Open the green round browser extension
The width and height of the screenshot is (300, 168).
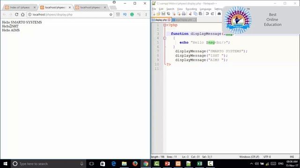coord(132,14)
